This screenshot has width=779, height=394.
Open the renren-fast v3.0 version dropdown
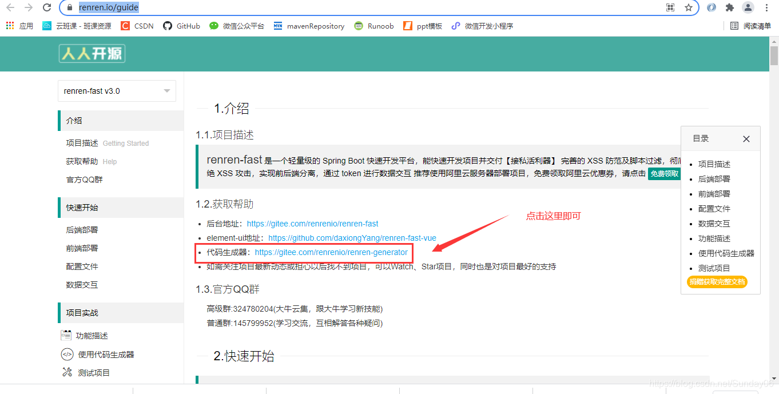point(117,91)
